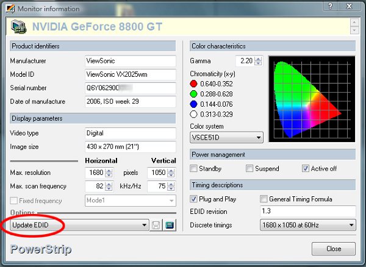Click the save EDID floppy disk icon
The image size is (366, 267).
pos(156,226)
